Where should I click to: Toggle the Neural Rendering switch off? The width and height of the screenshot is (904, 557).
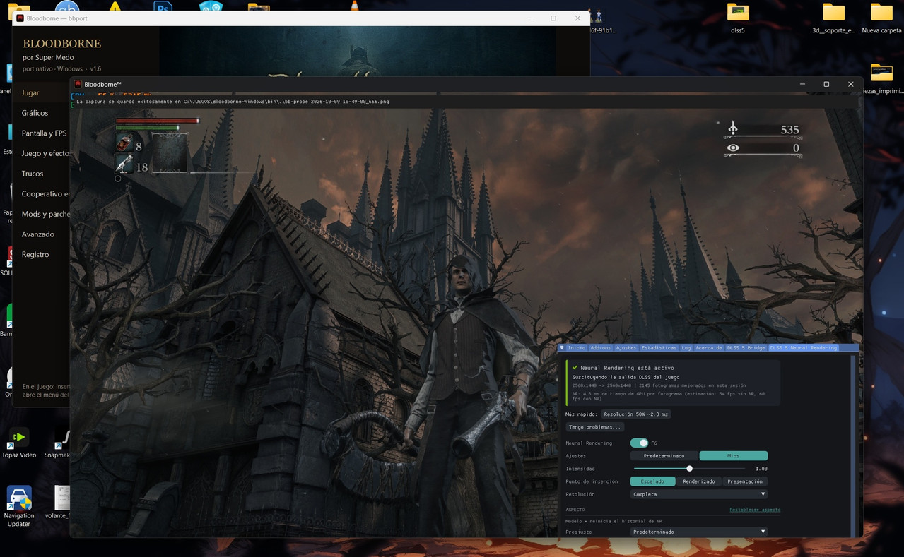[639, 443]
